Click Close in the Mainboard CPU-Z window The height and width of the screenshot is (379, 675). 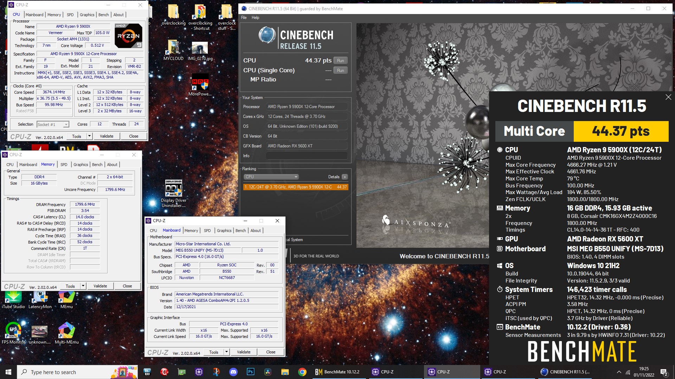pos(271,352)
